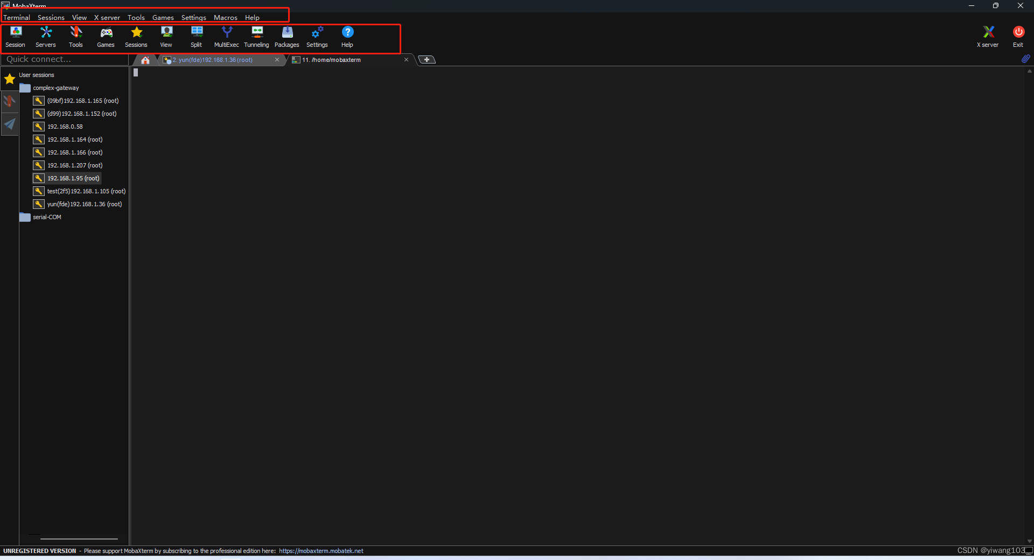Viewport: 1034px width, 560px height.
Task: Open the Tools toolbar icon
Action: [76, 37]
